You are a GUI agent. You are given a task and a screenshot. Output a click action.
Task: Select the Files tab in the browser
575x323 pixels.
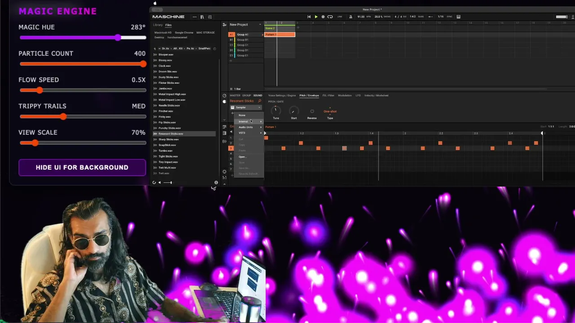pyautogui.click(x=168, y=25)
